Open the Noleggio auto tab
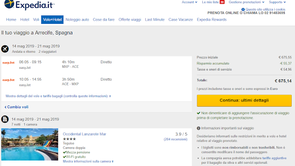The height and width of the screenshot is (166, 295). click(x=77, y=20)
